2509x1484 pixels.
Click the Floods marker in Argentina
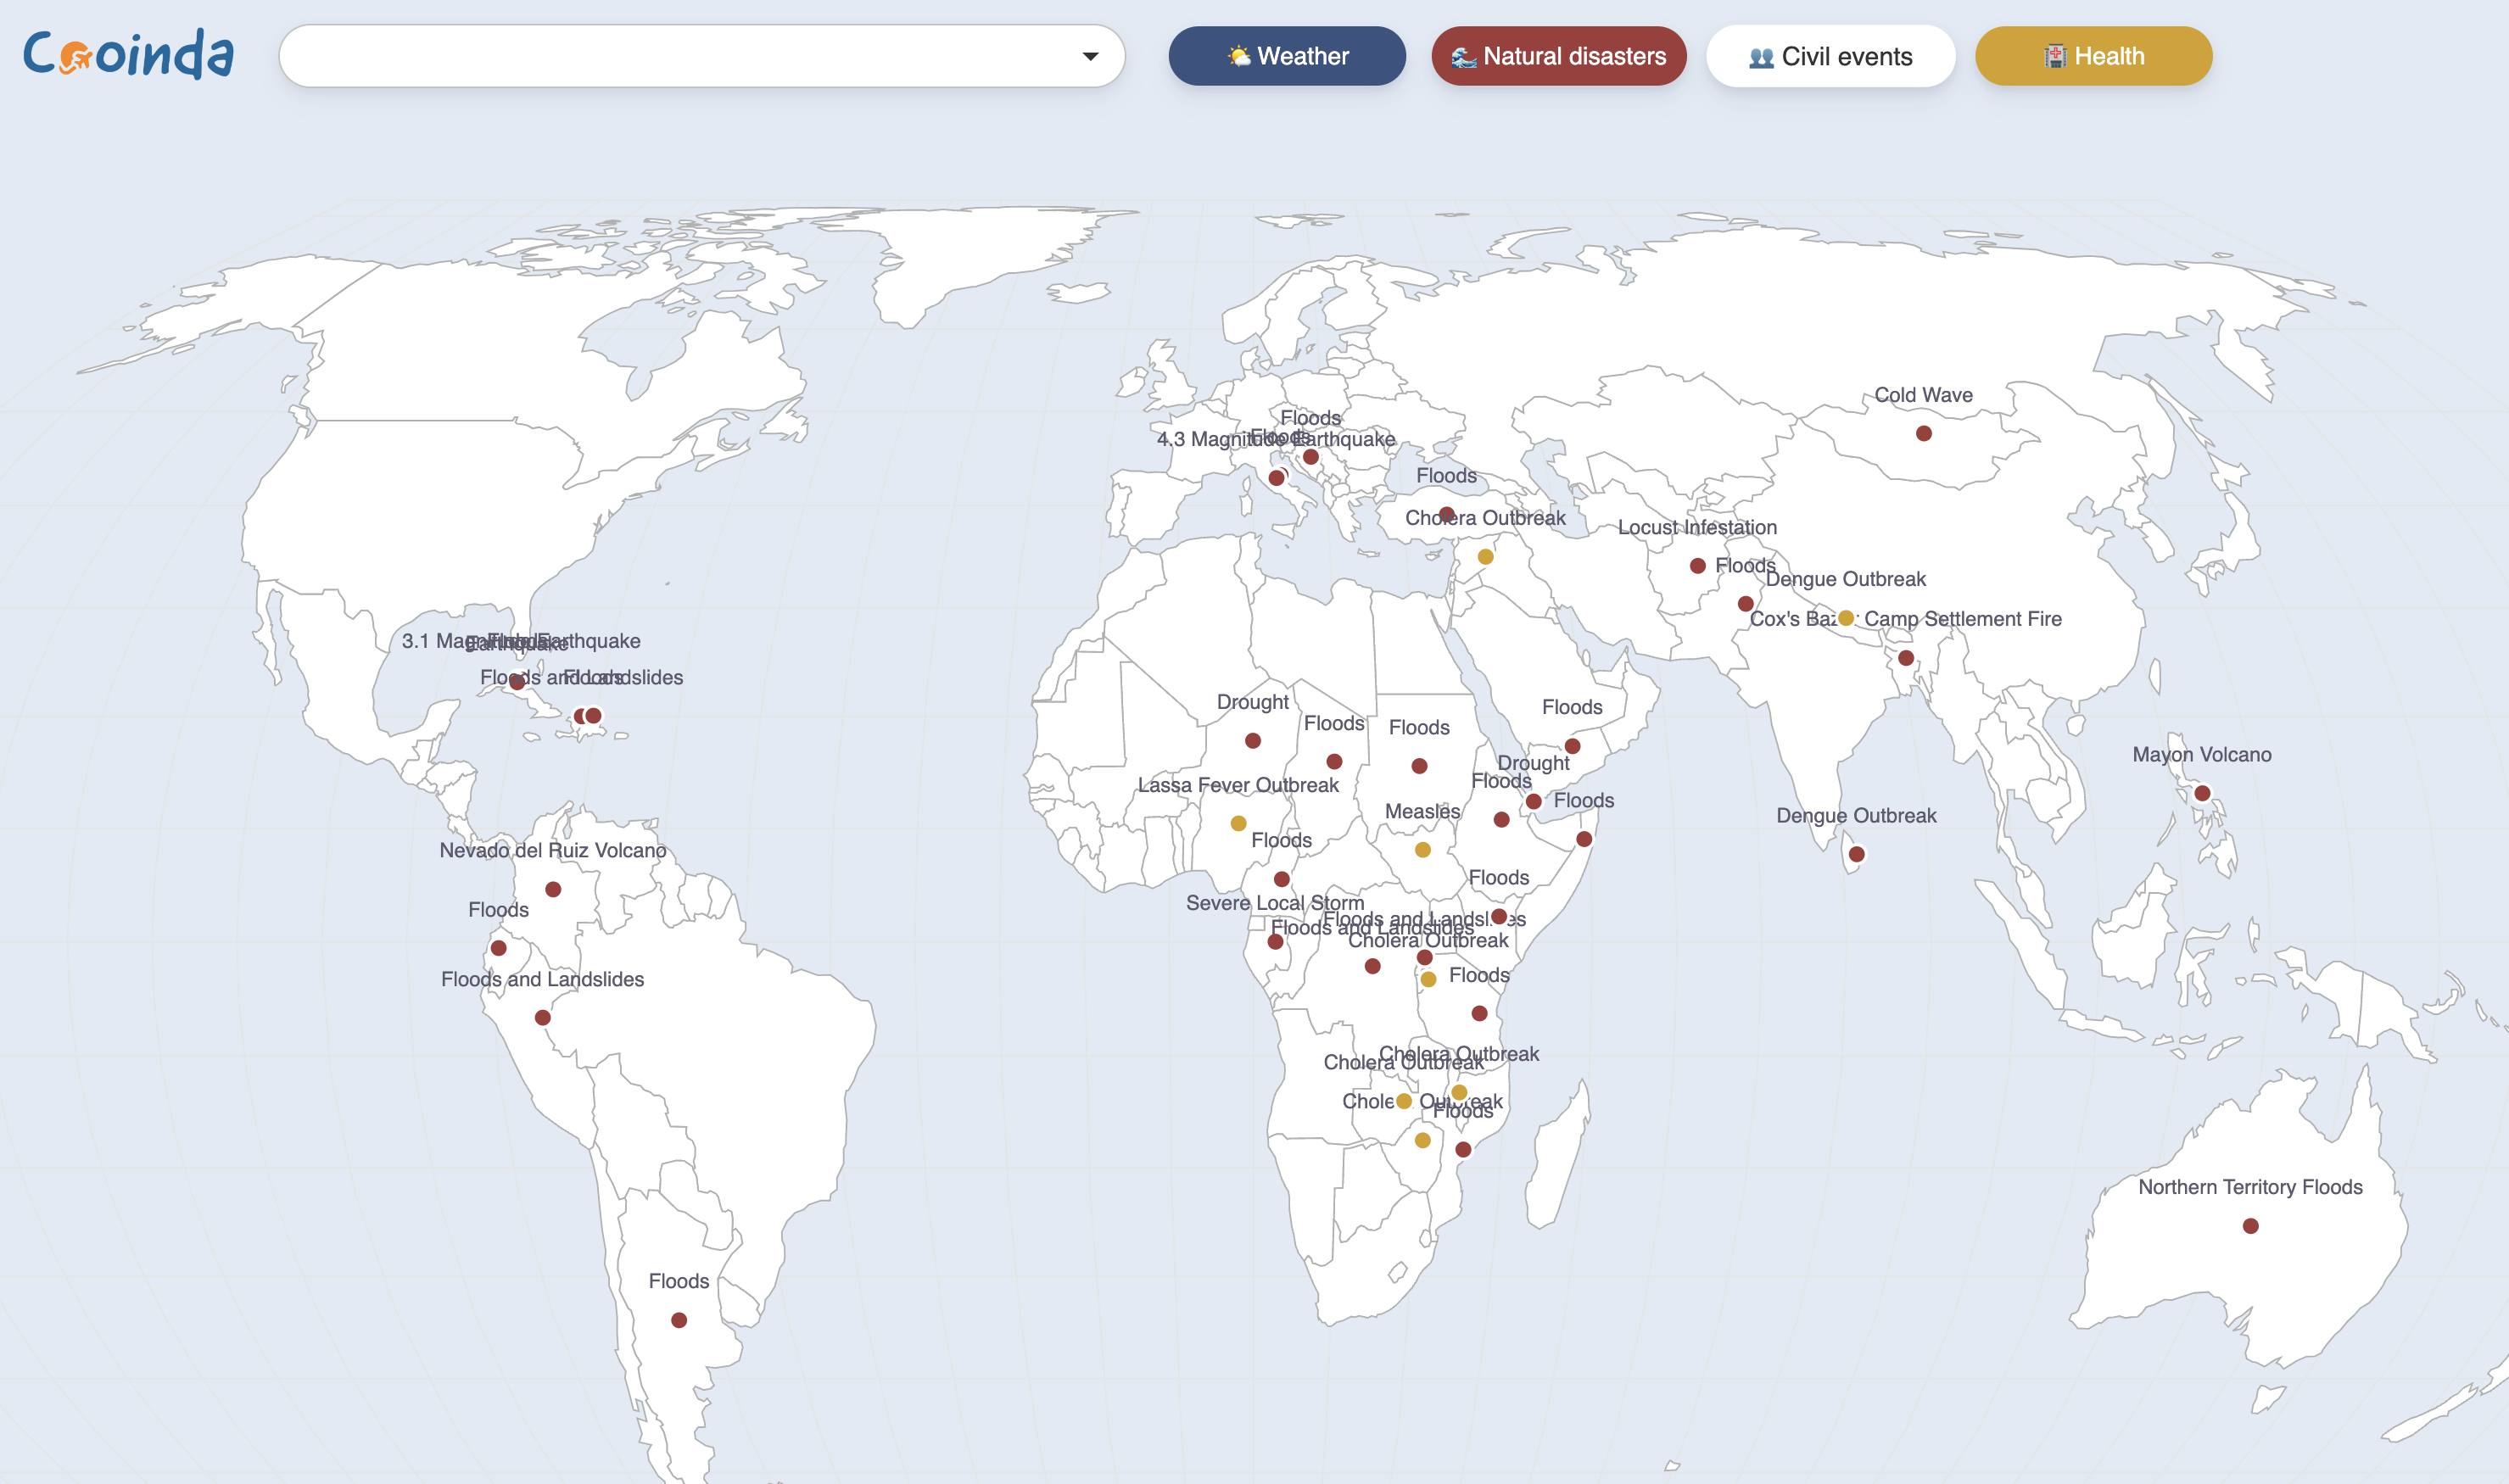pos(679,1320)
